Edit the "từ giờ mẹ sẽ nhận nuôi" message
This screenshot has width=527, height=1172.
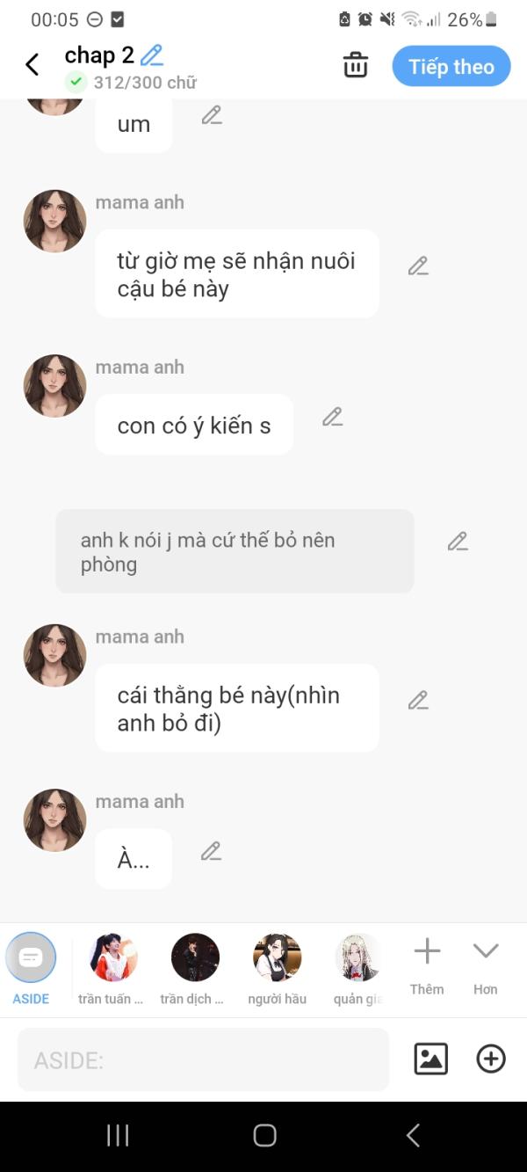tap(418, 266)
